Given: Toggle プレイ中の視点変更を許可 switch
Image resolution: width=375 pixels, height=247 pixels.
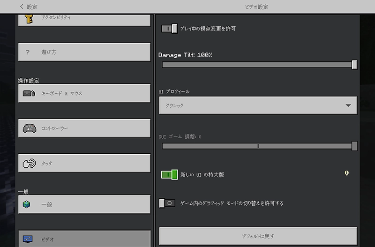Looking at the screenshot, I should 169,29.
